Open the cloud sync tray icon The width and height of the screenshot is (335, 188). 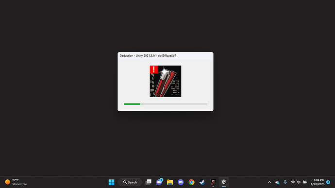click(x=277, y=182)
